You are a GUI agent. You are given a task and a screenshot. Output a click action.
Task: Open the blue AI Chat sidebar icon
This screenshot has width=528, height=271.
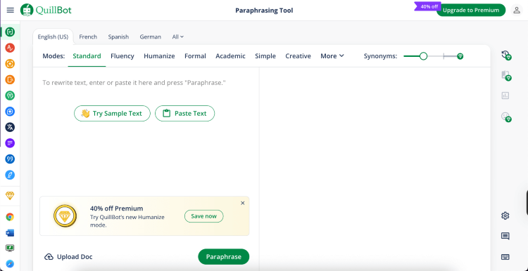(x=10, y=112)
